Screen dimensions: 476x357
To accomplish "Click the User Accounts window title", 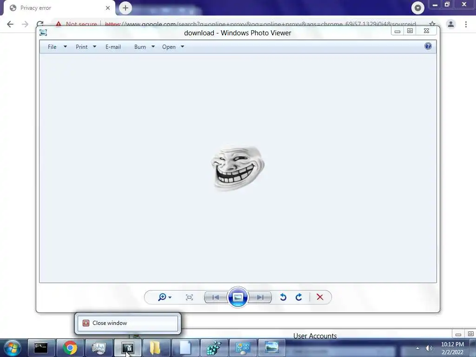I will (315, 336).
